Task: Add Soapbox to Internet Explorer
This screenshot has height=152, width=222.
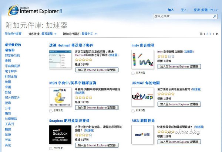Action: click(97, 145)
